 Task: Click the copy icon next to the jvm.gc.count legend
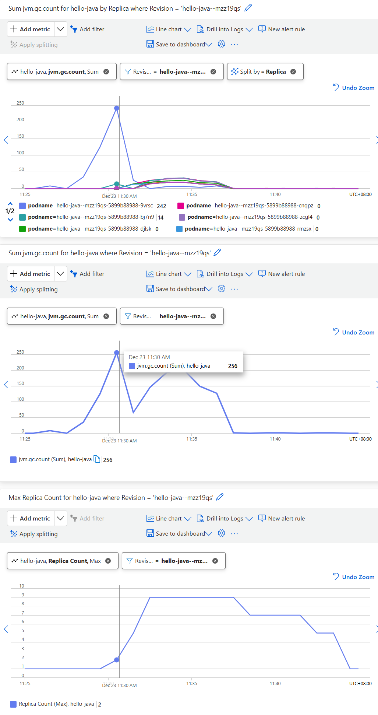pos(97,459)
